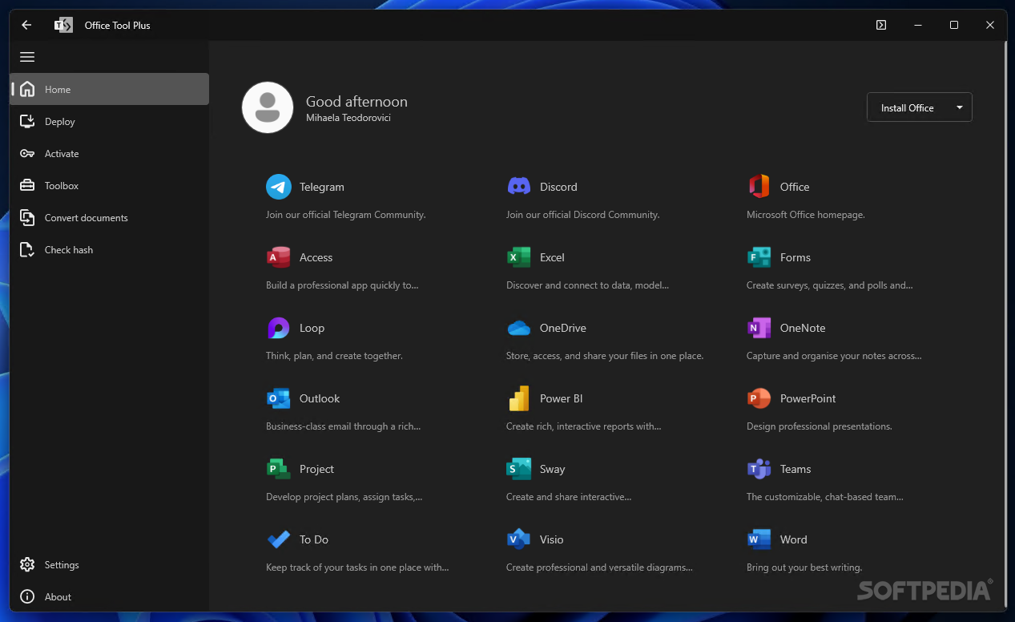Open the Loop app icon

click(279, 328)
